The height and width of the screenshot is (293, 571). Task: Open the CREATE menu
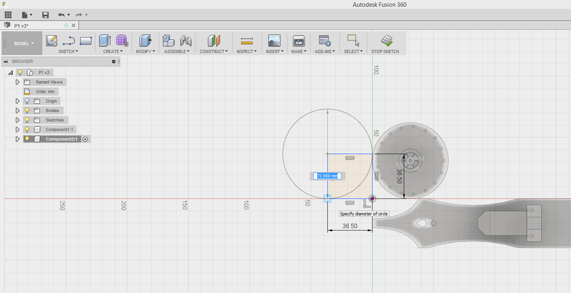point(113,51)
